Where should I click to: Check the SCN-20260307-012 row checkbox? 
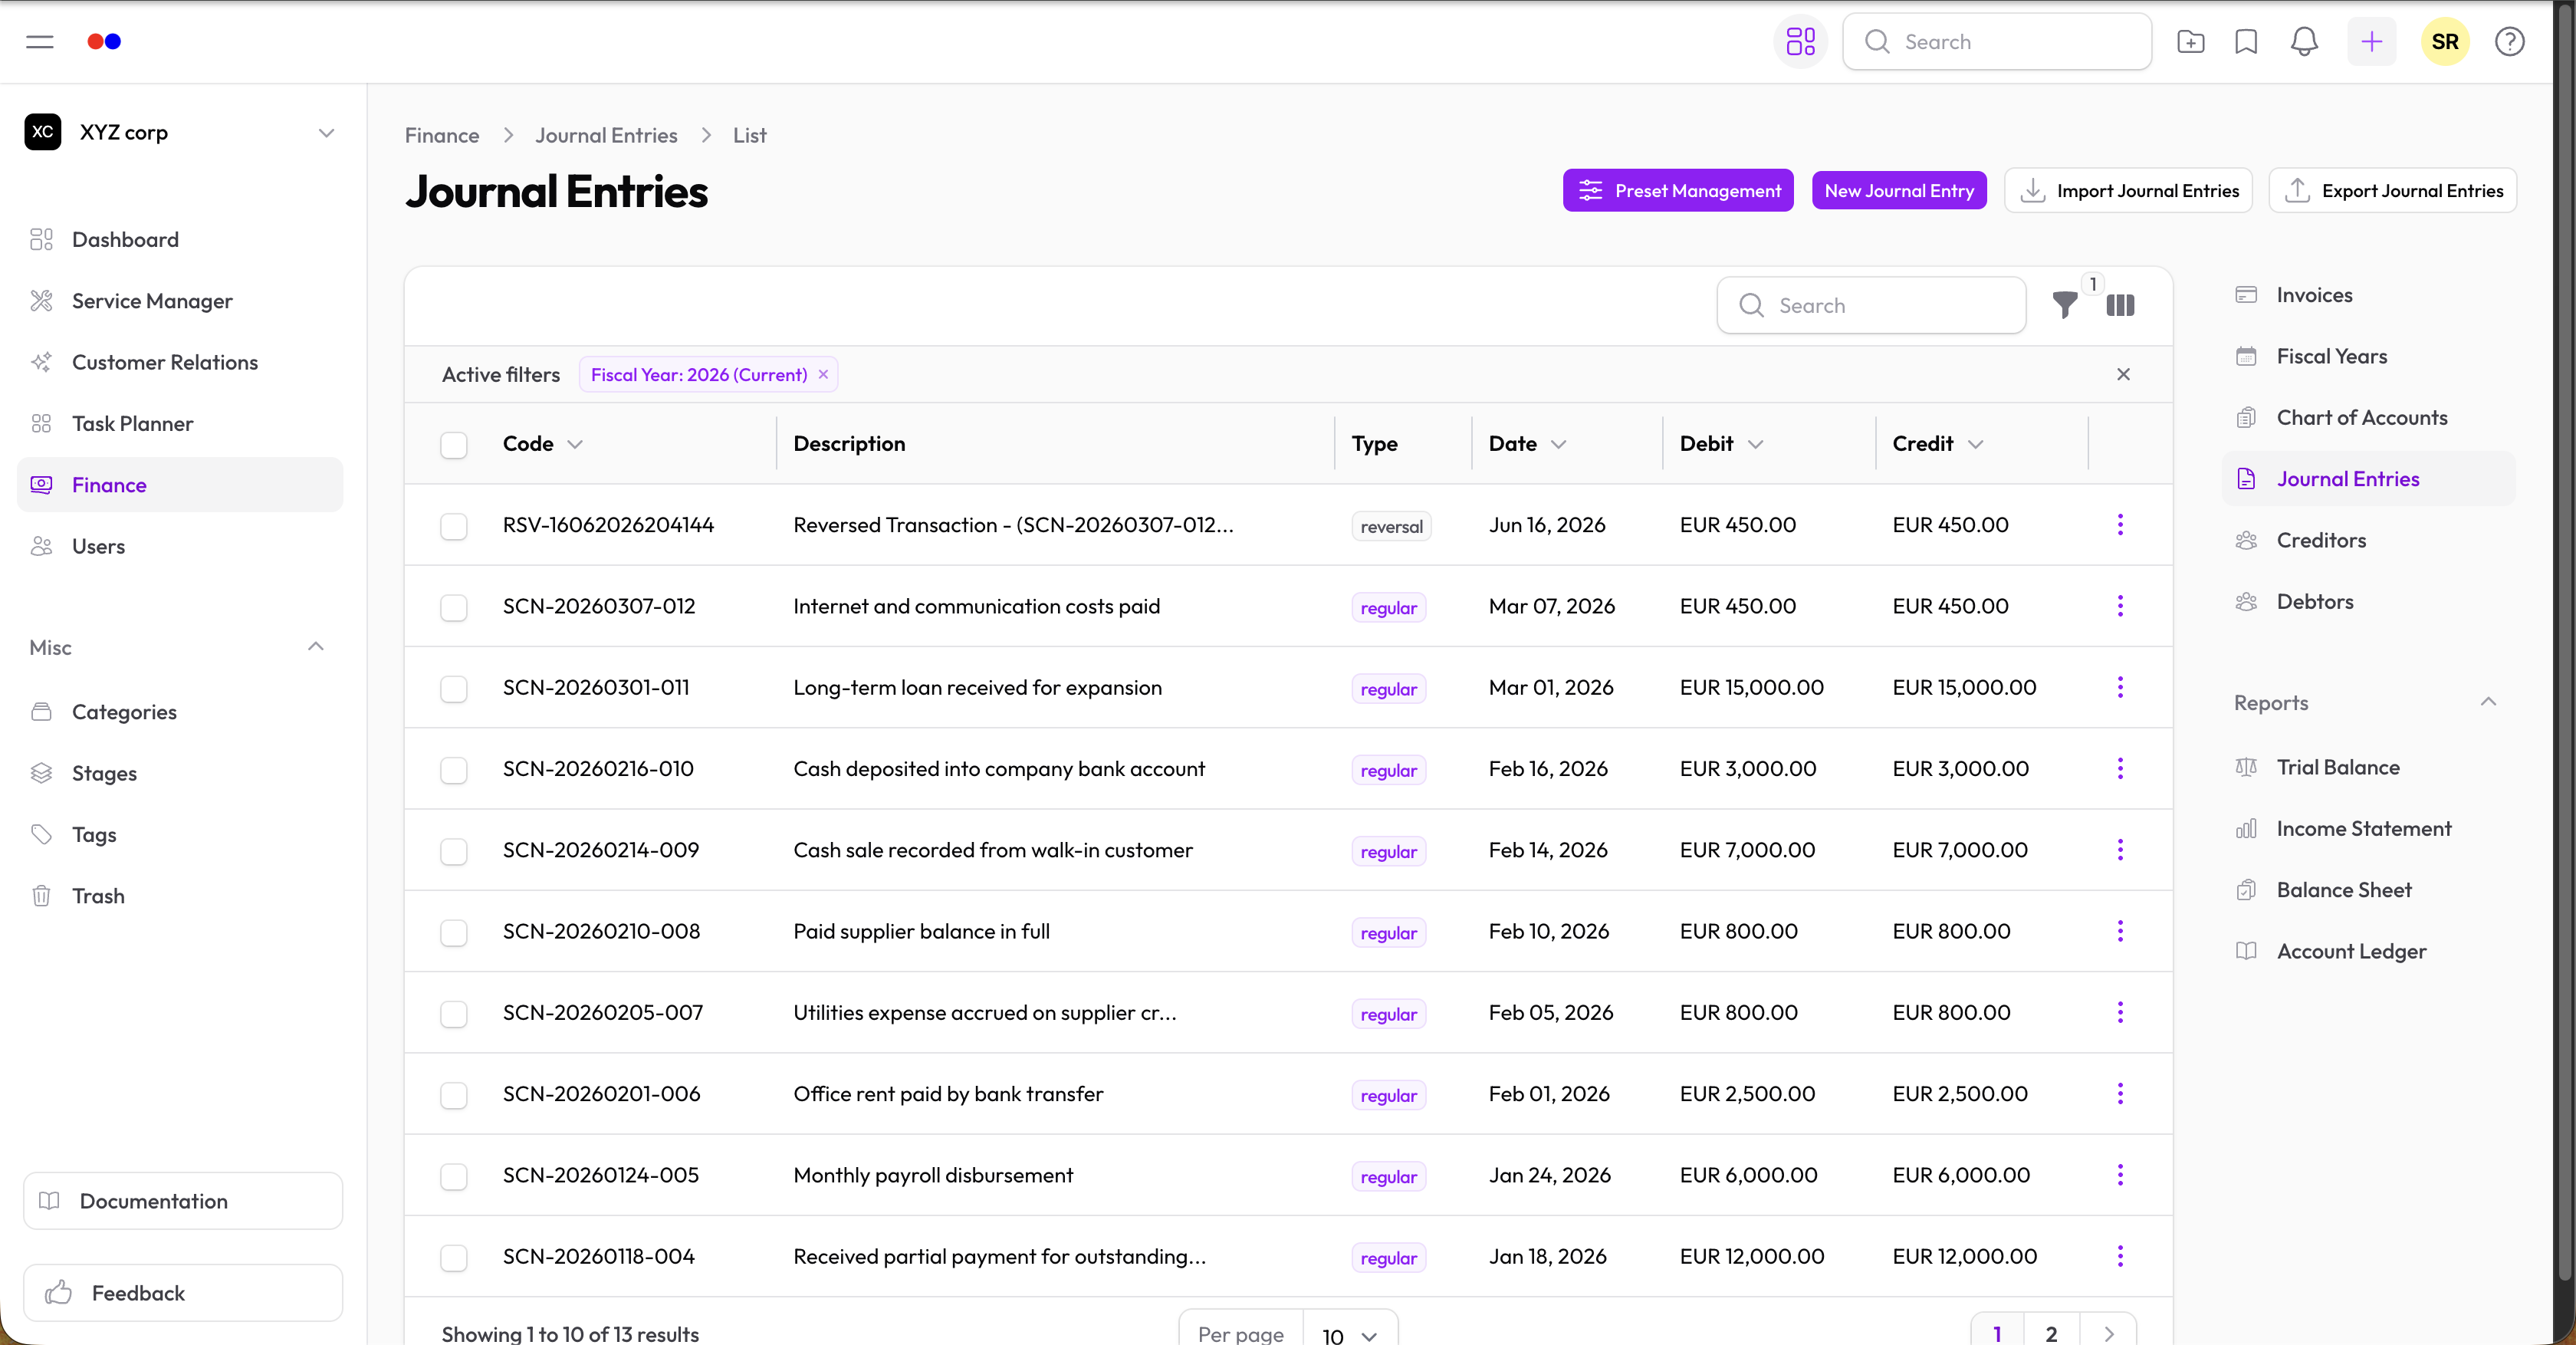click(454, 607)
